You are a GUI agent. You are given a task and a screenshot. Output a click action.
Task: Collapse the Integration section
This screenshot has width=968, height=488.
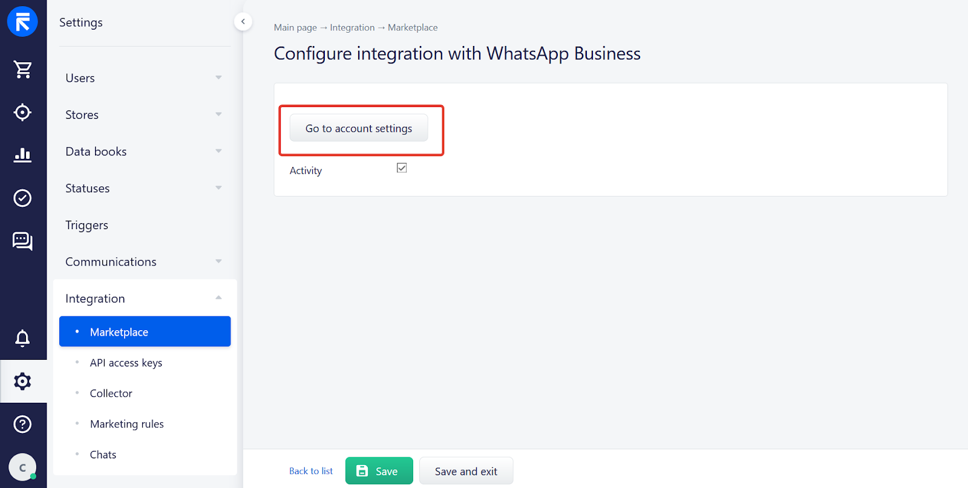click(x=145, y=299)
